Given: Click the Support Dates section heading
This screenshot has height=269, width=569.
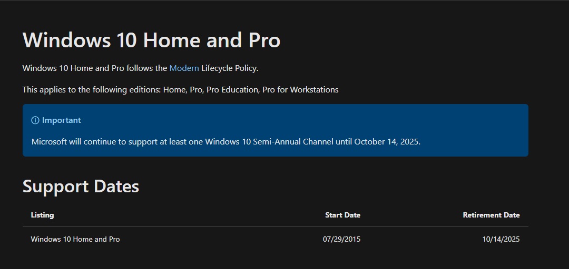Looking at the screenshot, I should click(81, 187).
